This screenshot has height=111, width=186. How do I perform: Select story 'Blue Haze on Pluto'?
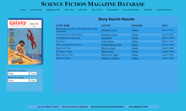pyautogui.click(x=78, y=55)
